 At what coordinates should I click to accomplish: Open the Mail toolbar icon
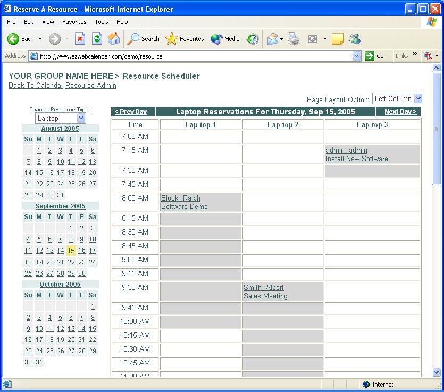pos(273,39)
